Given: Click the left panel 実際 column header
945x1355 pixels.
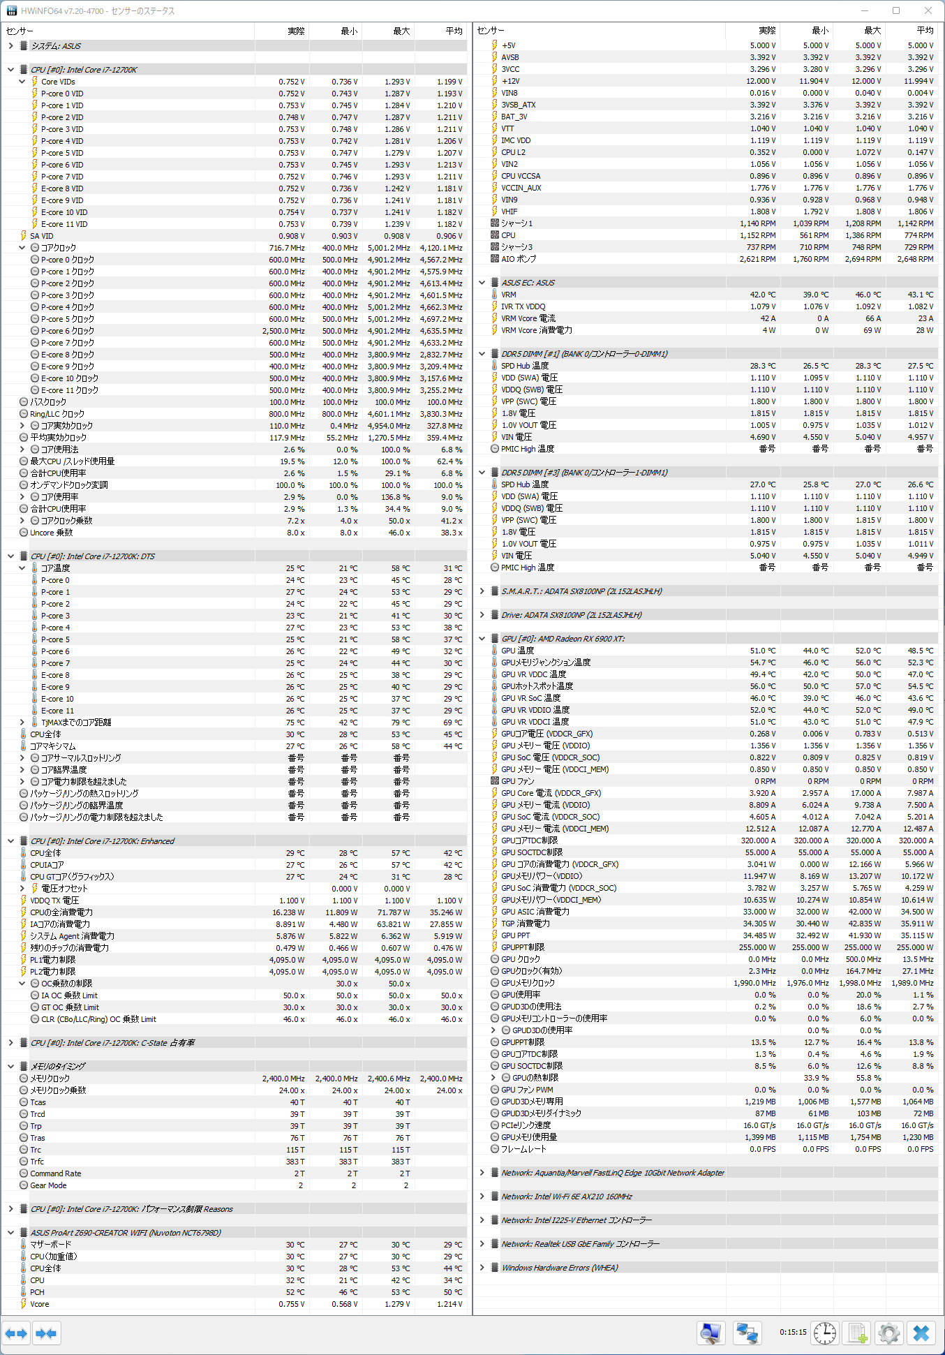Looking at the screenshot, I should pyautogui.click(x=281, y=31).
